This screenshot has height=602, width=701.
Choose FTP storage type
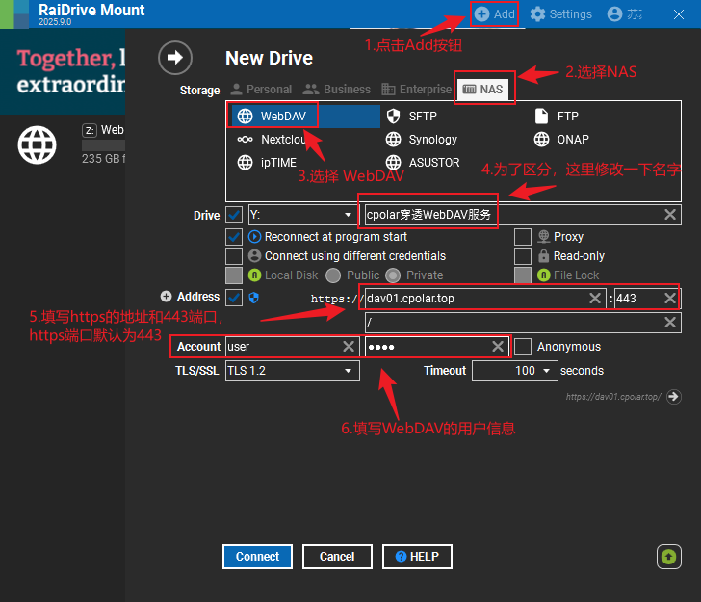[x=557, y=117]
